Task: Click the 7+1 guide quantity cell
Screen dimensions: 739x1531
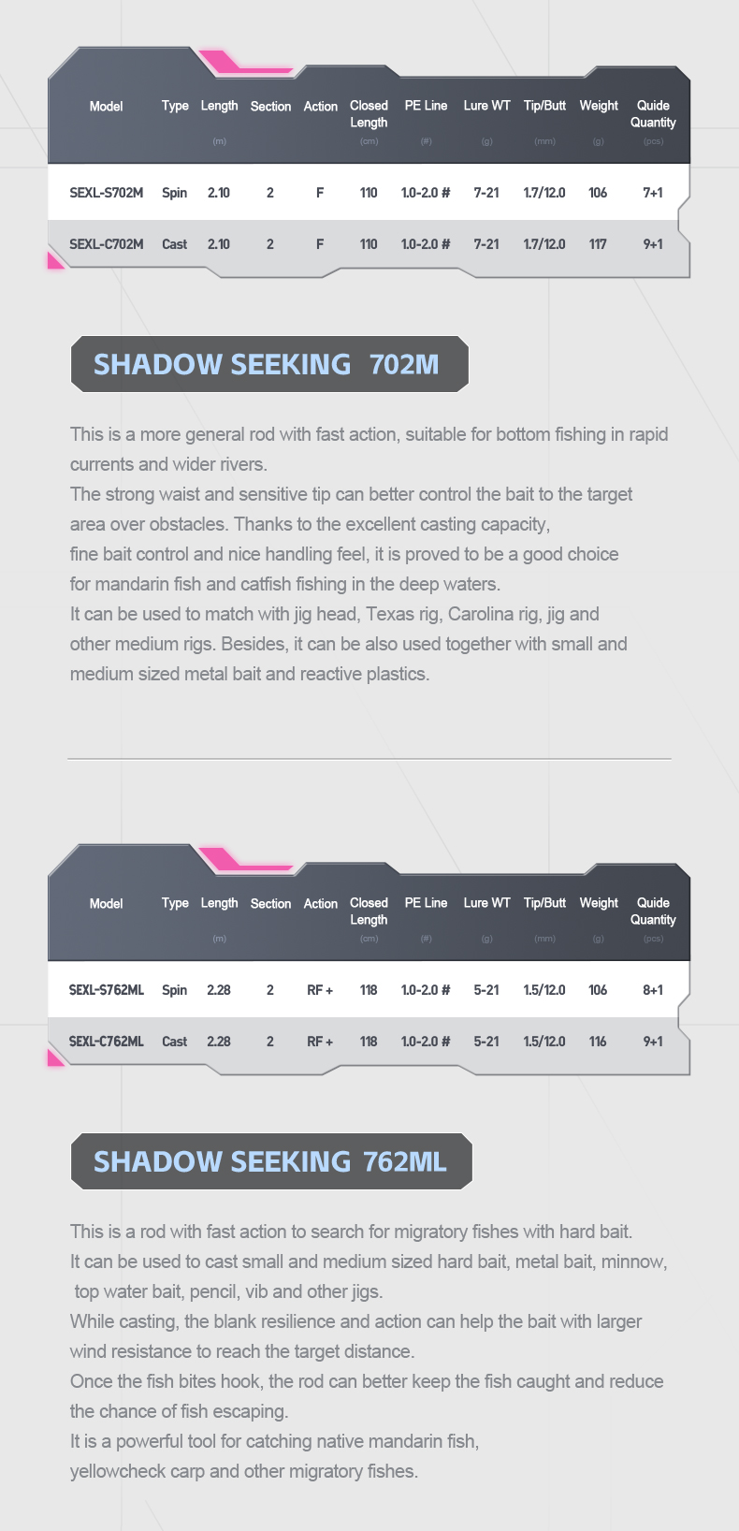Action: pos(653,193)
